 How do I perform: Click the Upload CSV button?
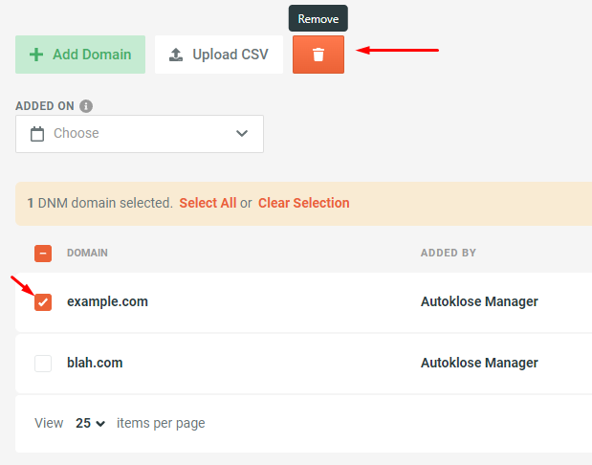click(219, 55)
